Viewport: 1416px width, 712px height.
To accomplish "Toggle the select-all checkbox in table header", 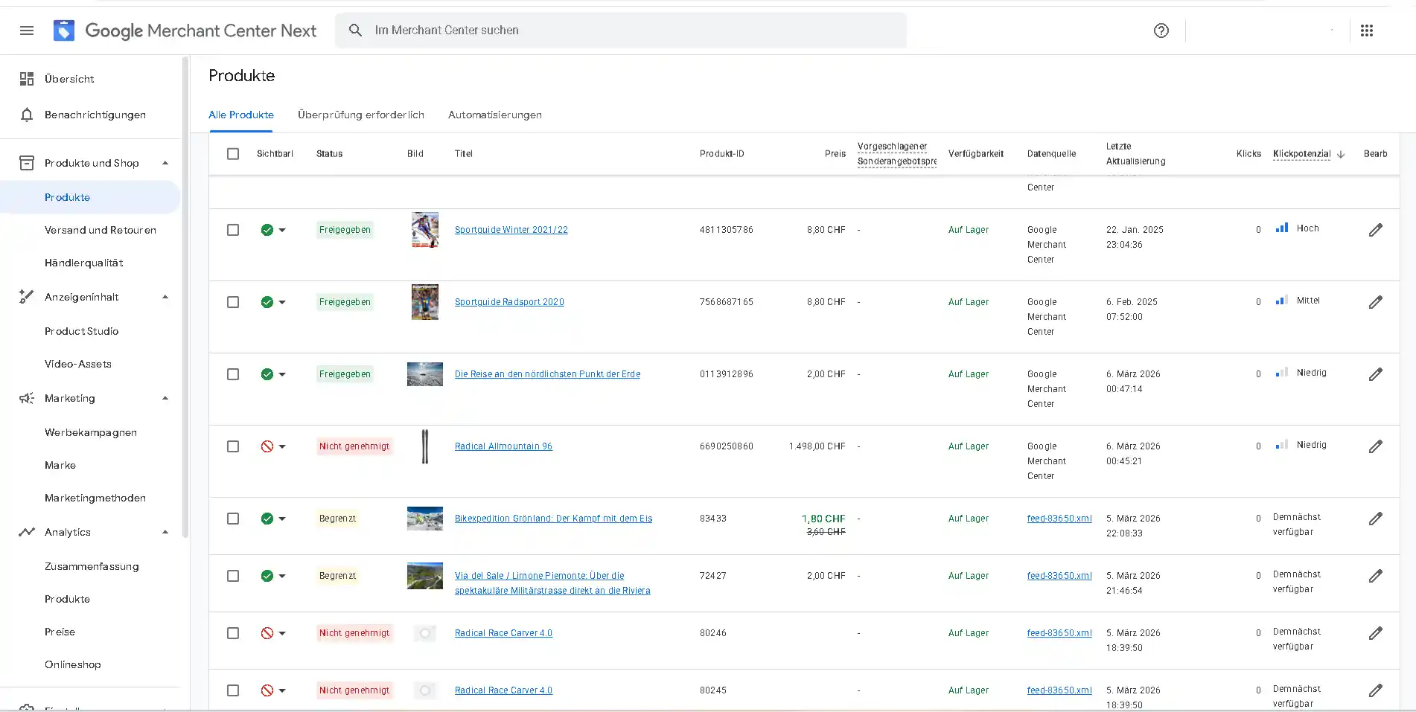I will (x=233, y=154).
